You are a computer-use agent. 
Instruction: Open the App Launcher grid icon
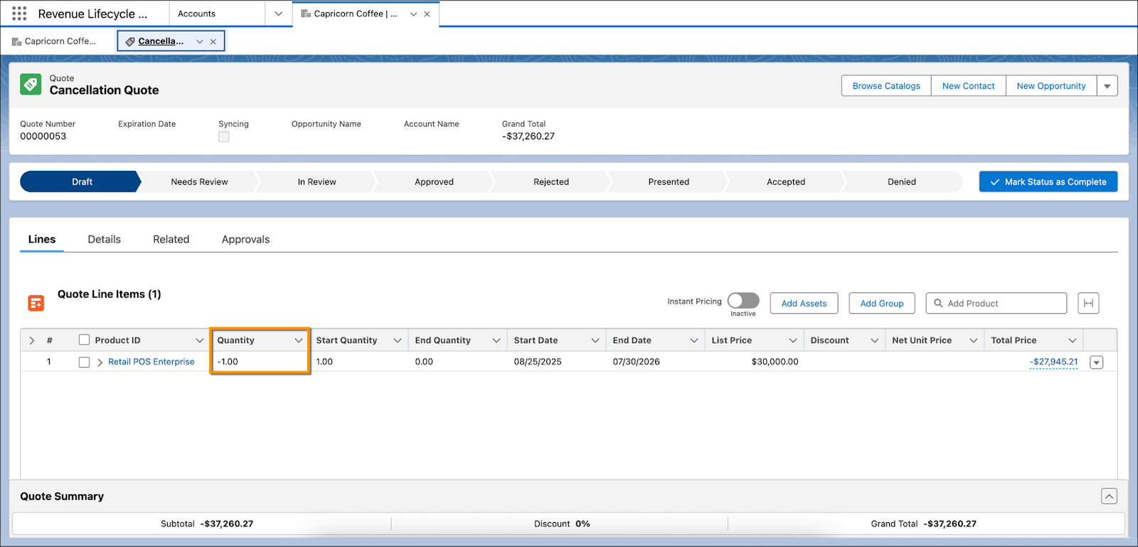(19, 14)
